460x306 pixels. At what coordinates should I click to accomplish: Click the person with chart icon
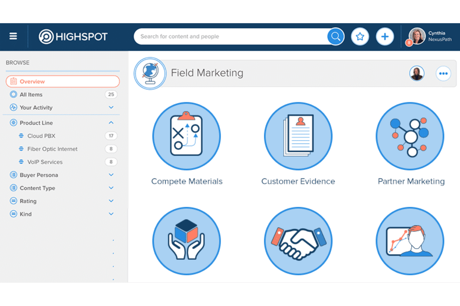click(410, 241)
